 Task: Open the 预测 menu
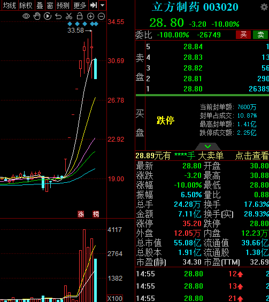tap(63, 5)
